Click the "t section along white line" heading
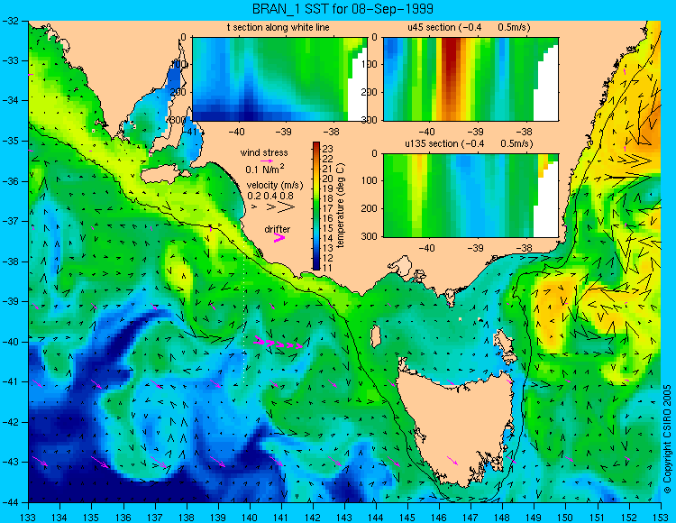Viewport: 676px width, 523px height. pos(279,27)
